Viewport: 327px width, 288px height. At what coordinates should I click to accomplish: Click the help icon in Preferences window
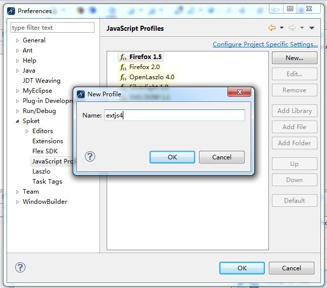20,267
